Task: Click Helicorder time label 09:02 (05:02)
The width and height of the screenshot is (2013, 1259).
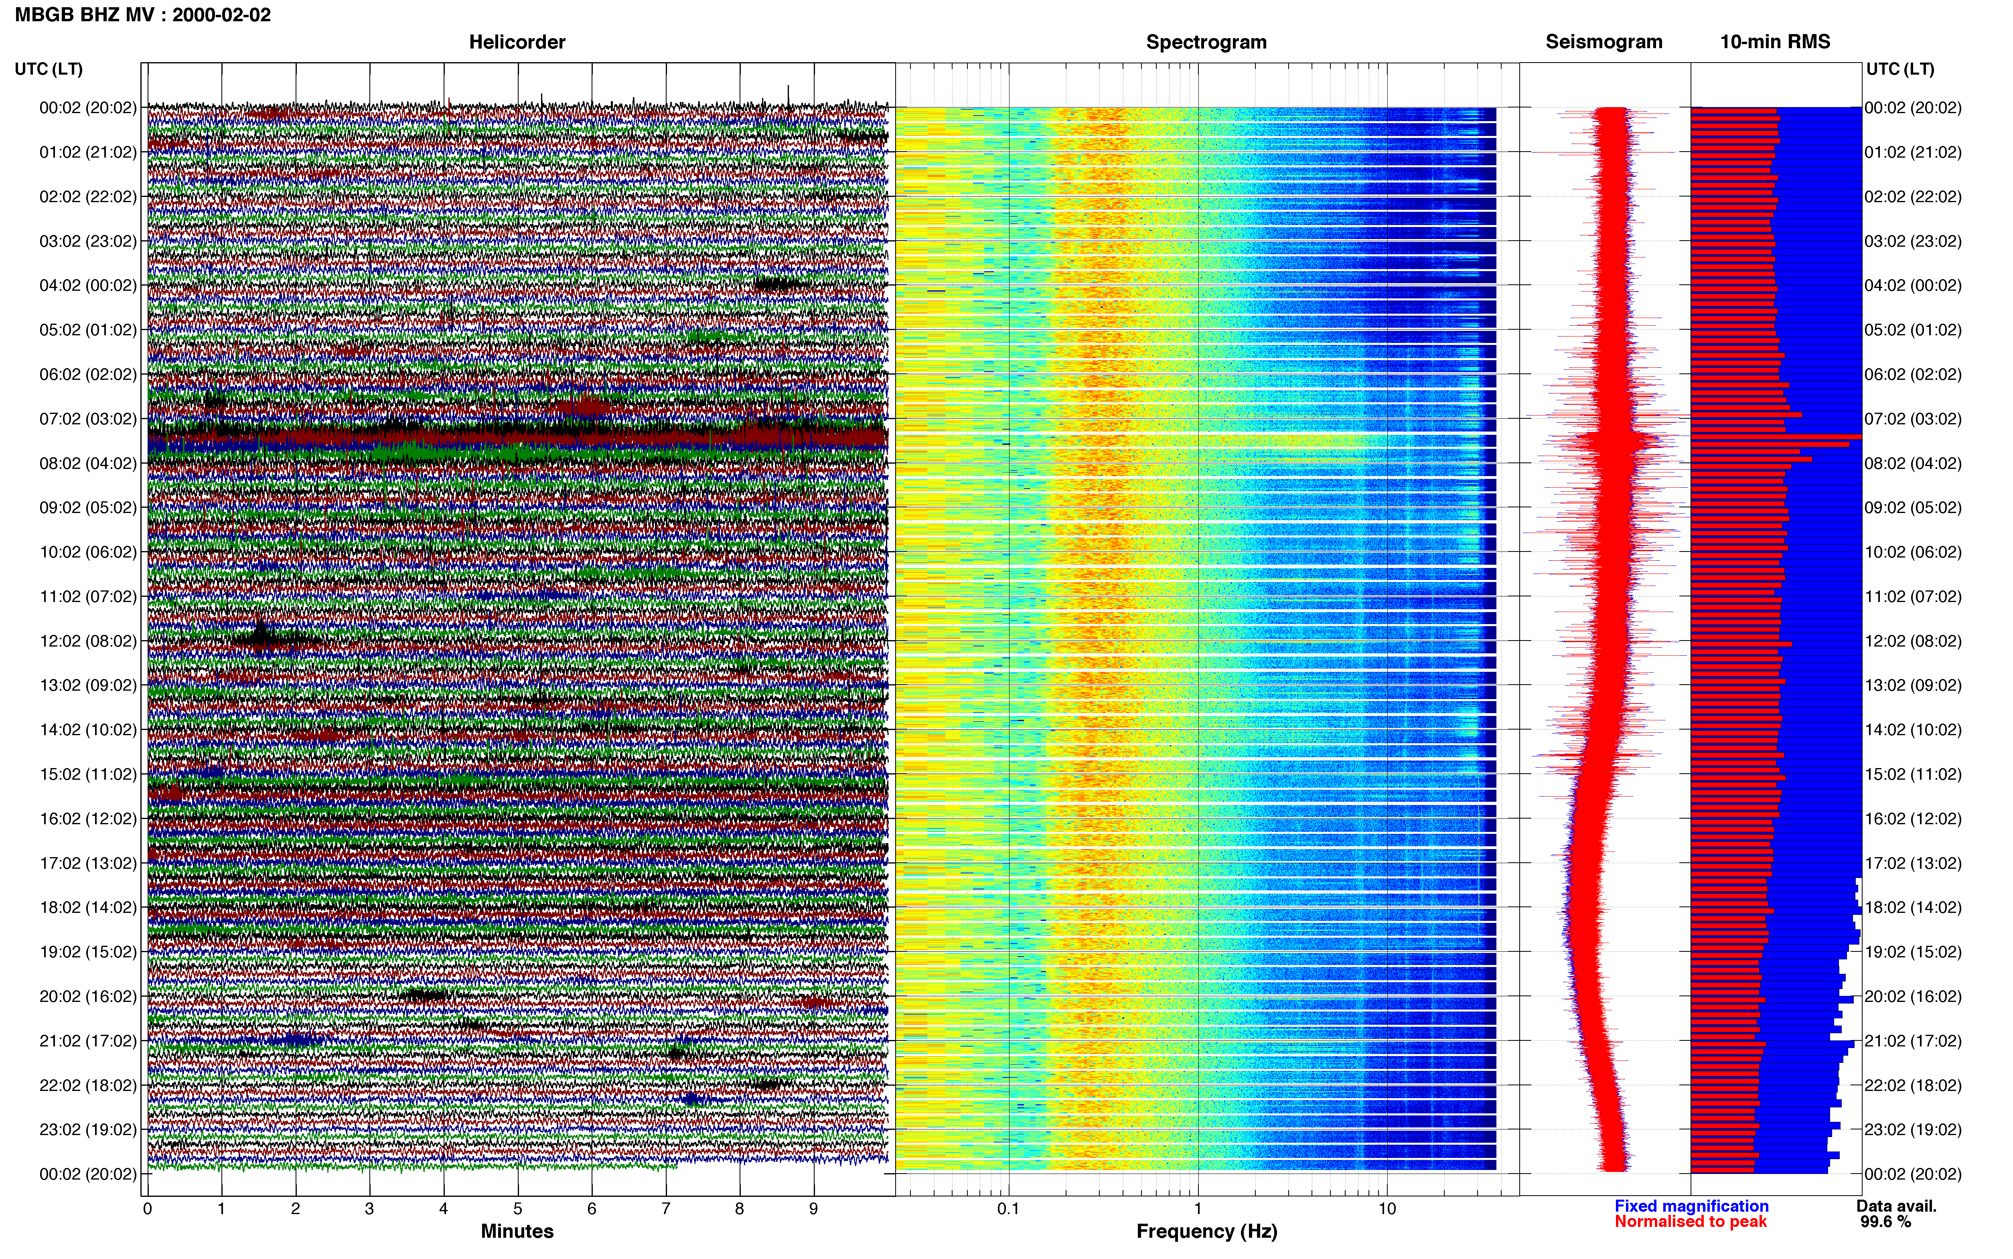Action: [x=88, y=508]
